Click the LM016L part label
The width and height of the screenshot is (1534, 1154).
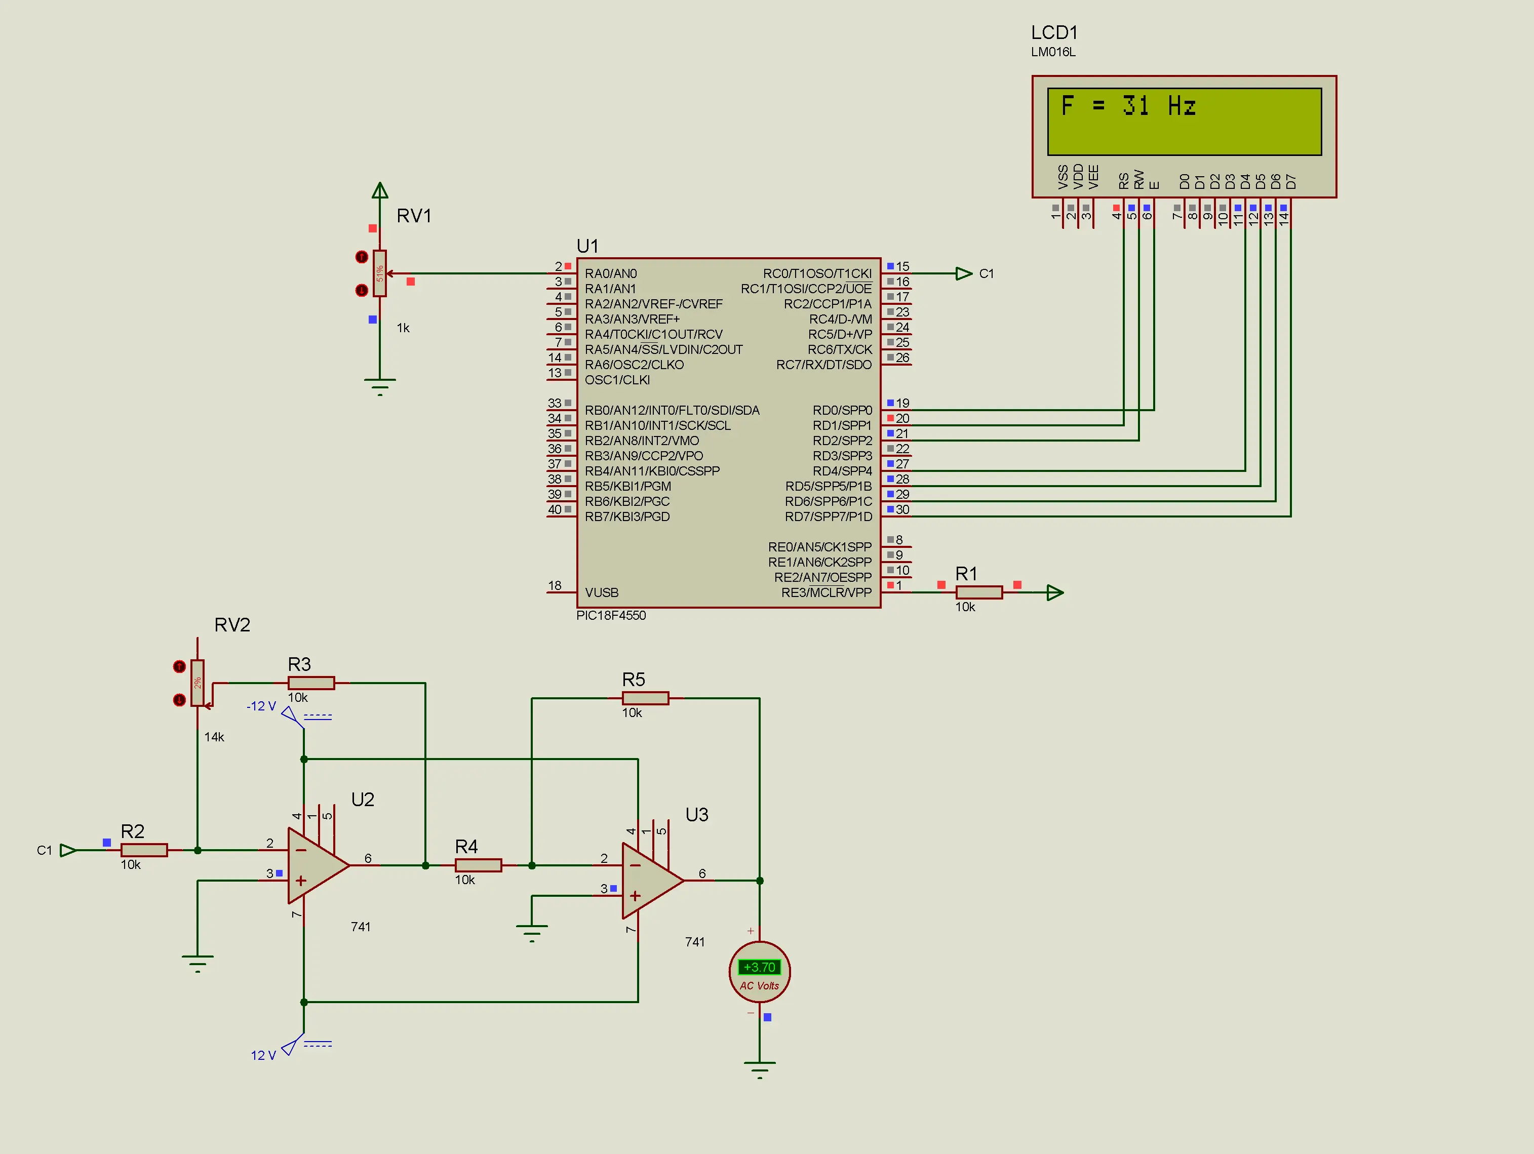(1053, 52)
